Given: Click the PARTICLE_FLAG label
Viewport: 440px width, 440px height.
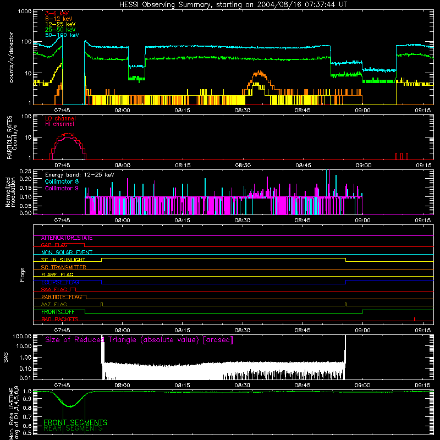Looking at the screenshot, I should [62, 297].
